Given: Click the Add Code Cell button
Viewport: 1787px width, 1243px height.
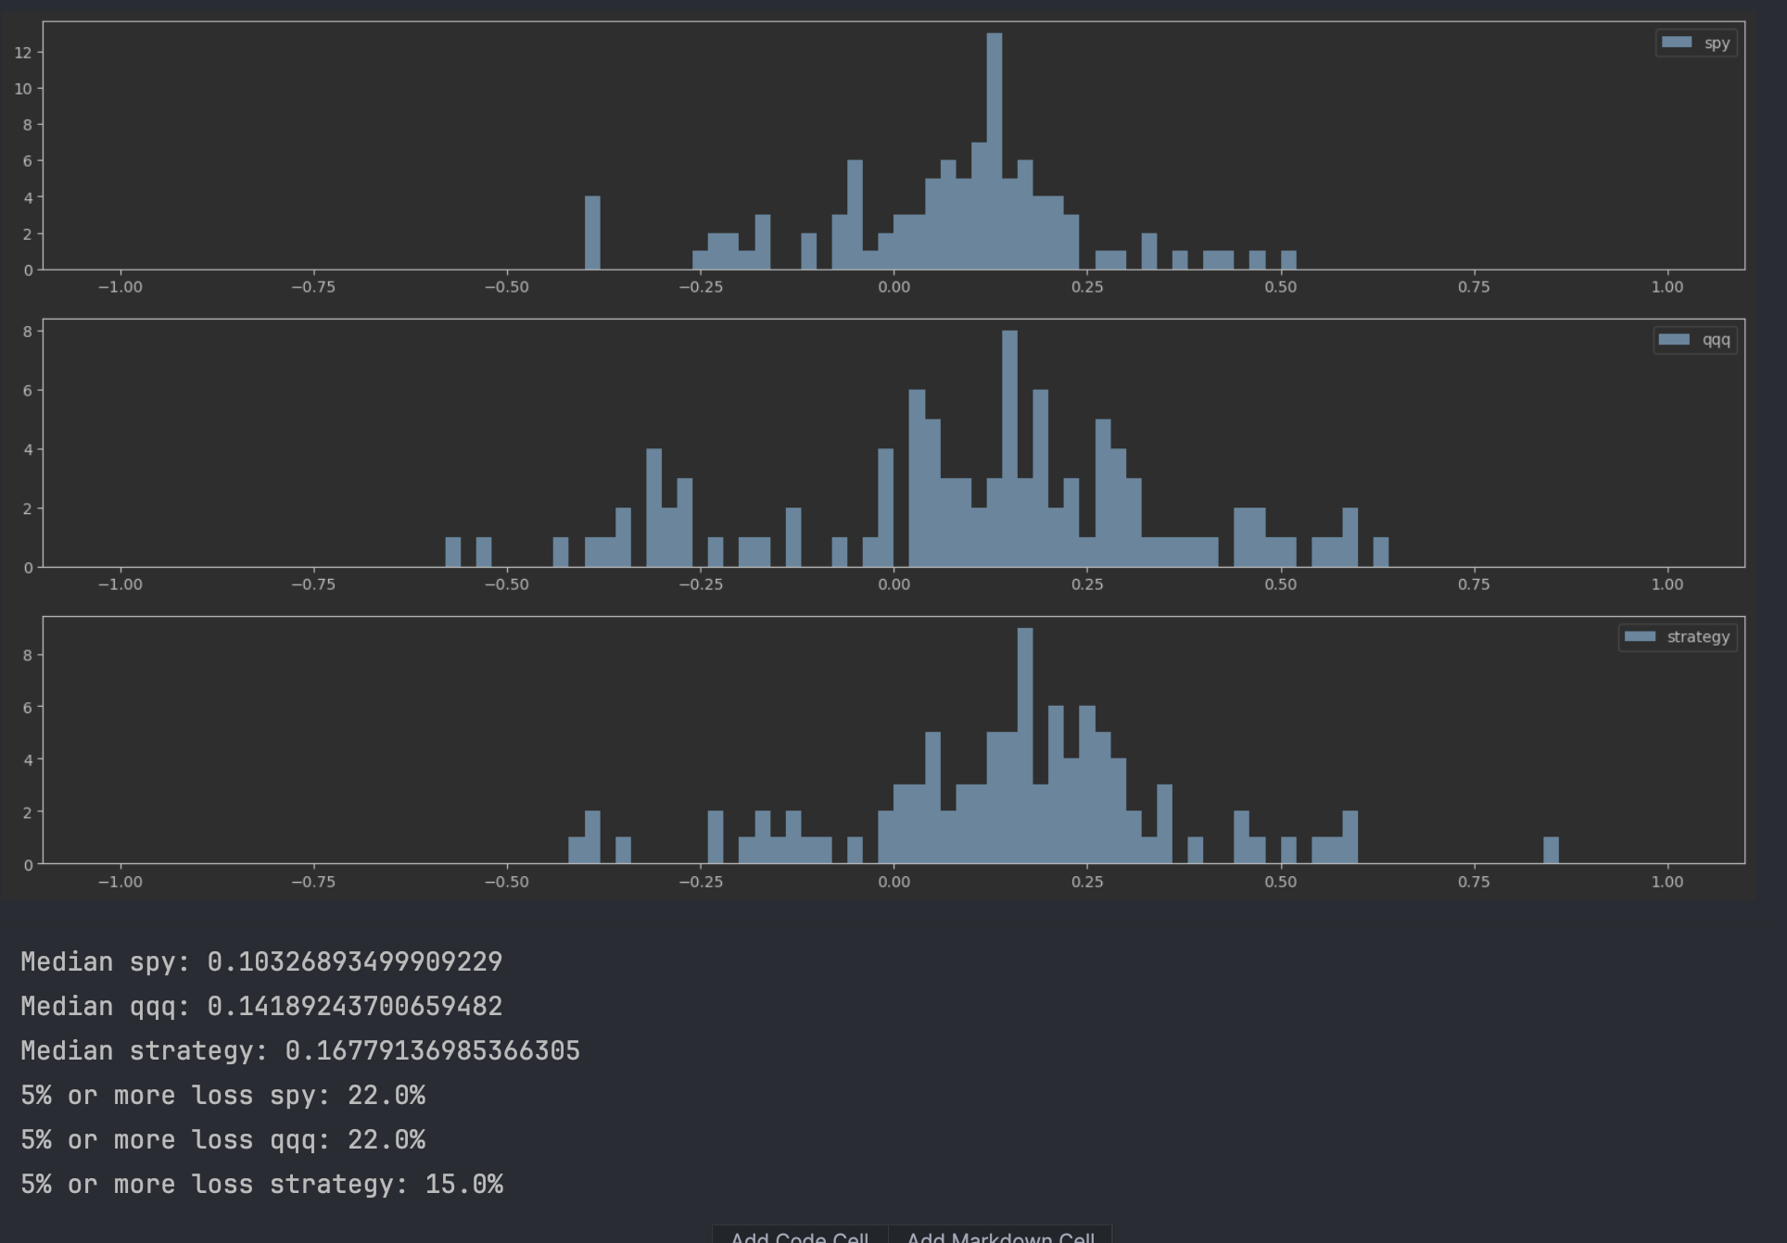Looking at the screenshot, I should (799, 1236).
